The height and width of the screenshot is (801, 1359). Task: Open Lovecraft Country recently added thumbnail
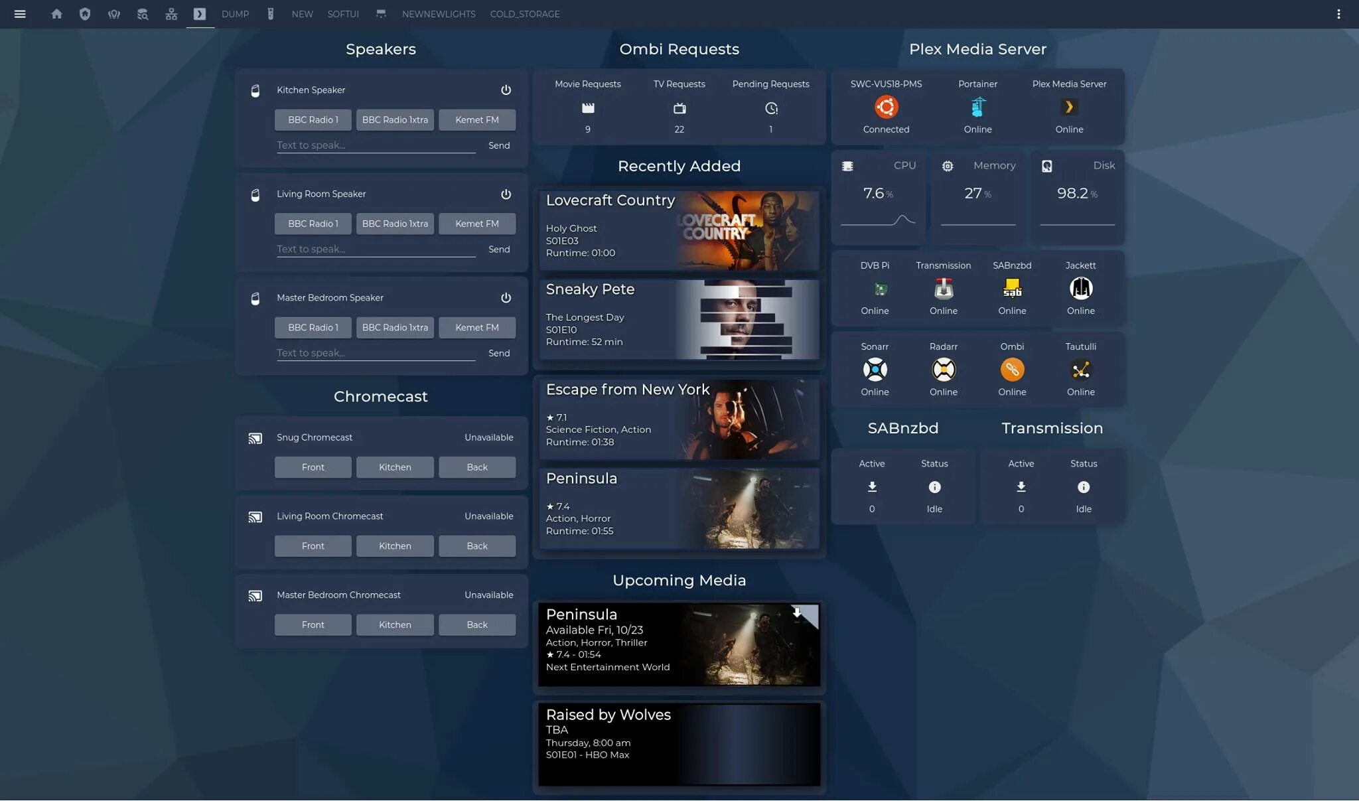pos(747,230)
